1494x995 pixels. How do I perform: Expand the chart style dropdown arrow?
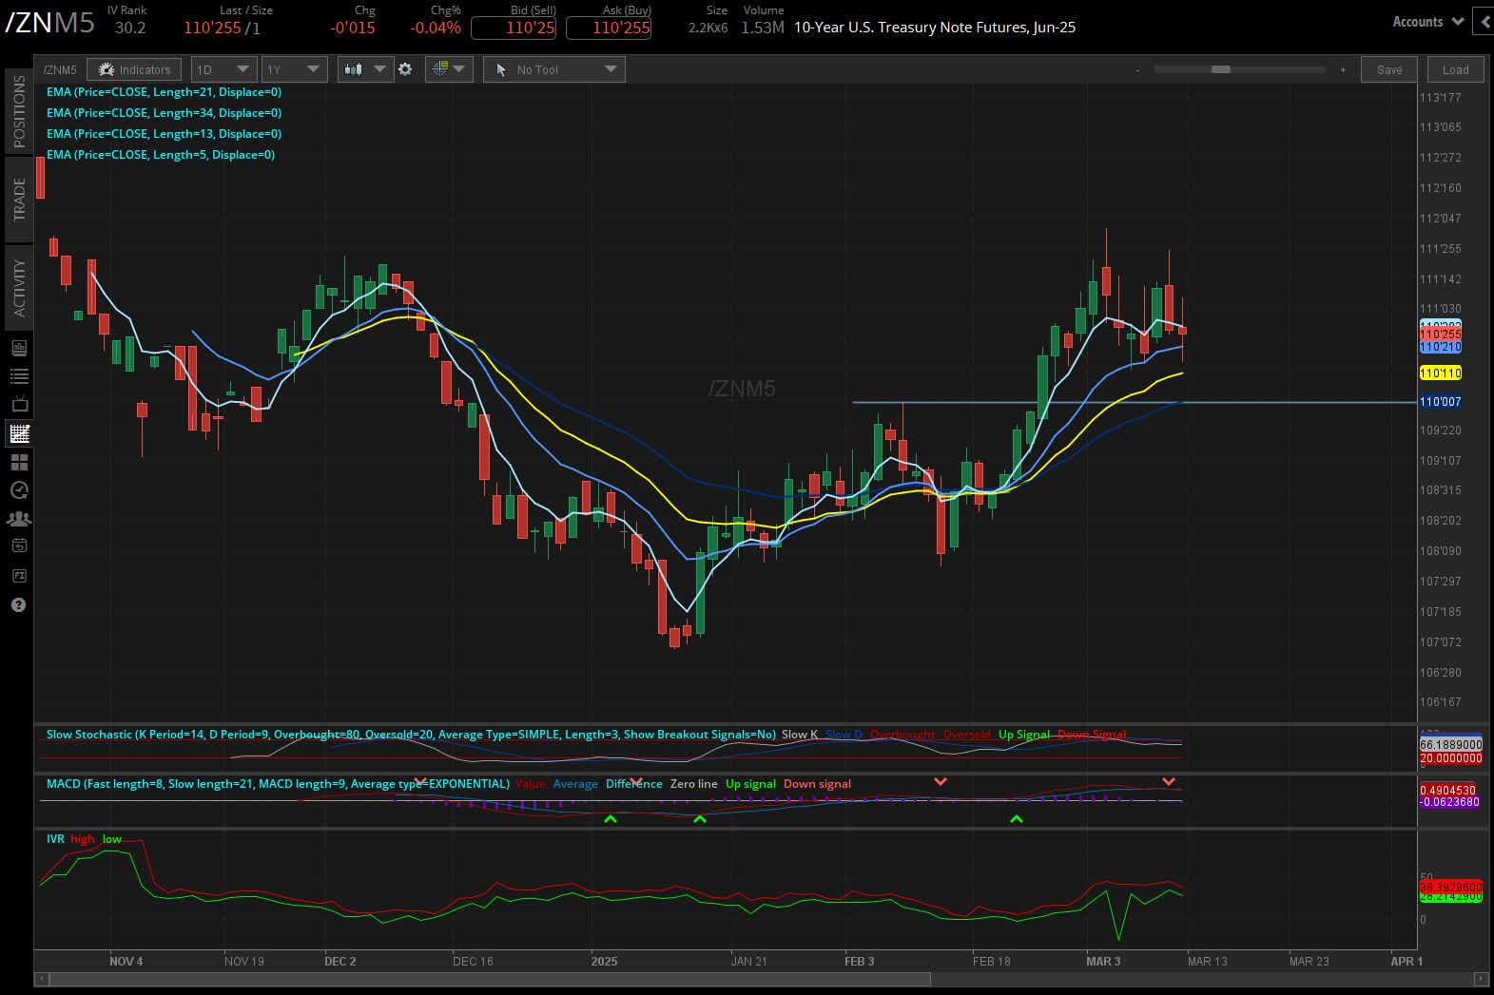(x=380, y=69)
